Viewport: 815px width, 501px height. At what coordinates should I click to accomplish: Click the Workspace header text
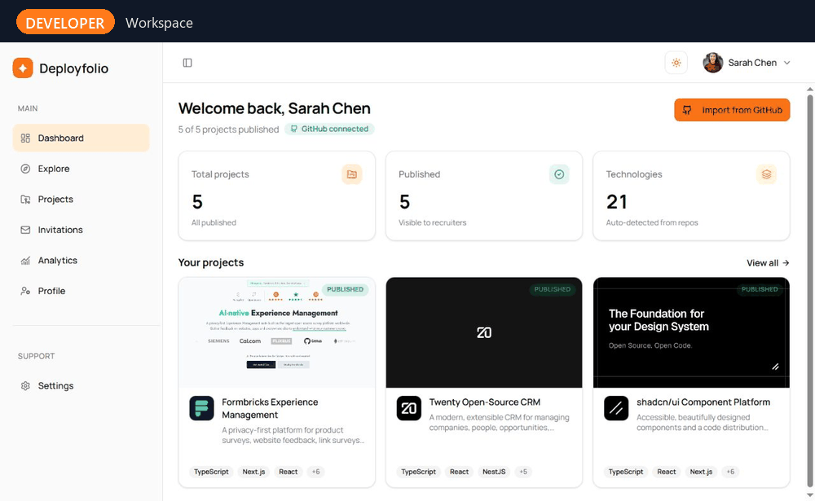point(159,23)
